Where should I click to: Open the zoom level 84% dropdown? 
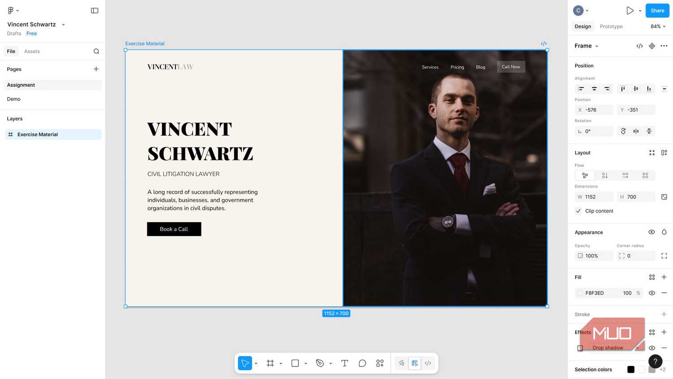(x=658, y=26)
